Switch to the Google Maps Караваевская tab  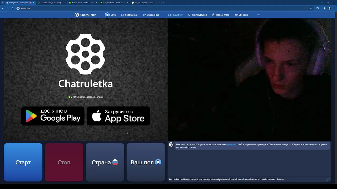click(51, 3)
